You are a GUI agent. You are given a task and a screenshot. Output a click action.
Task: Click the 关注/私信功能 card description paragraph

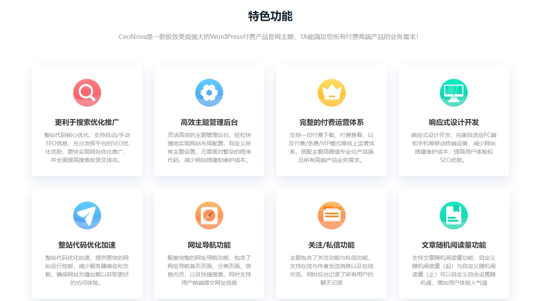331,270
